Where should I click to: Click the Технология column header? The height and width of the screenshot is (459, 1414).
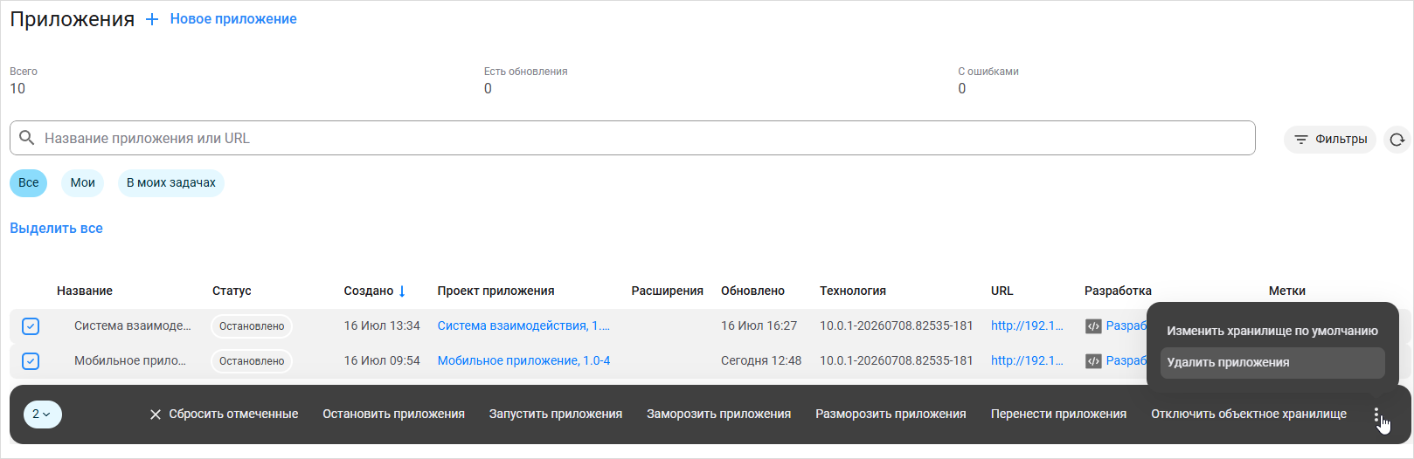pyautogui.click(x=853, y=291)
